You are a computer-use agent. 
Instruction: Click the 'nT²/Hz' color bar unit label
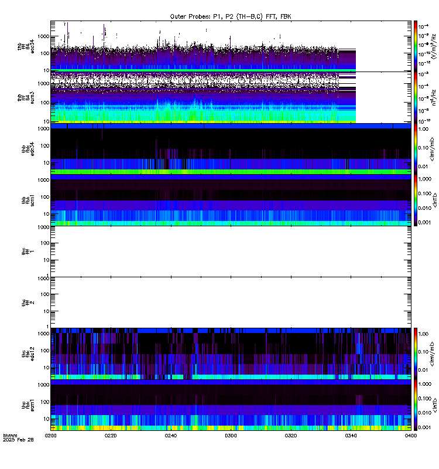[434, 97]
